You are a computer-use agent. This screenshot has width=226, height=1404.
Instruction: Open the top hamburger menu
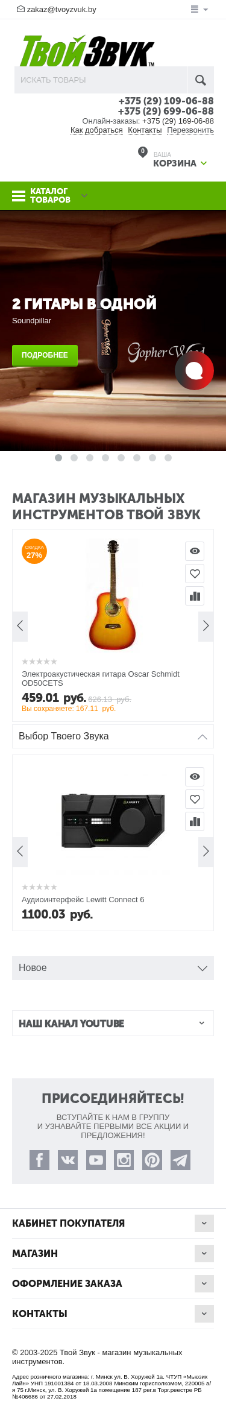(199, 9)
